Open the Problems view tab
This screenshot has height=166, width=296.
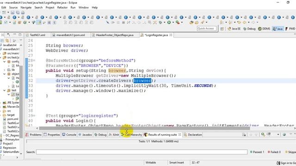click(x=33, y=135)
